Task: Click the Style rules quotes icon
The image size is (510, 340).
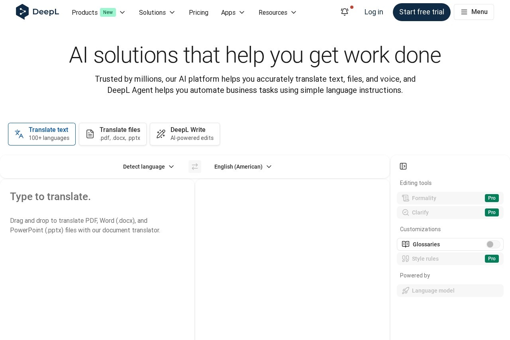Action: click(x=406, y=259)
